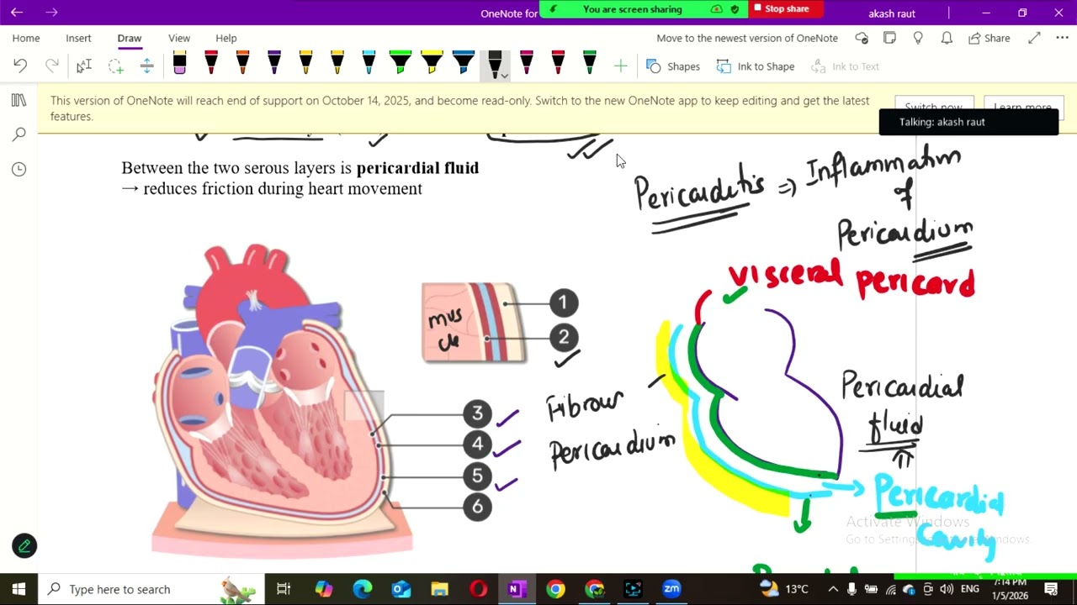
Task: Add a new pen with plus icon
Action: pos(621,66)
